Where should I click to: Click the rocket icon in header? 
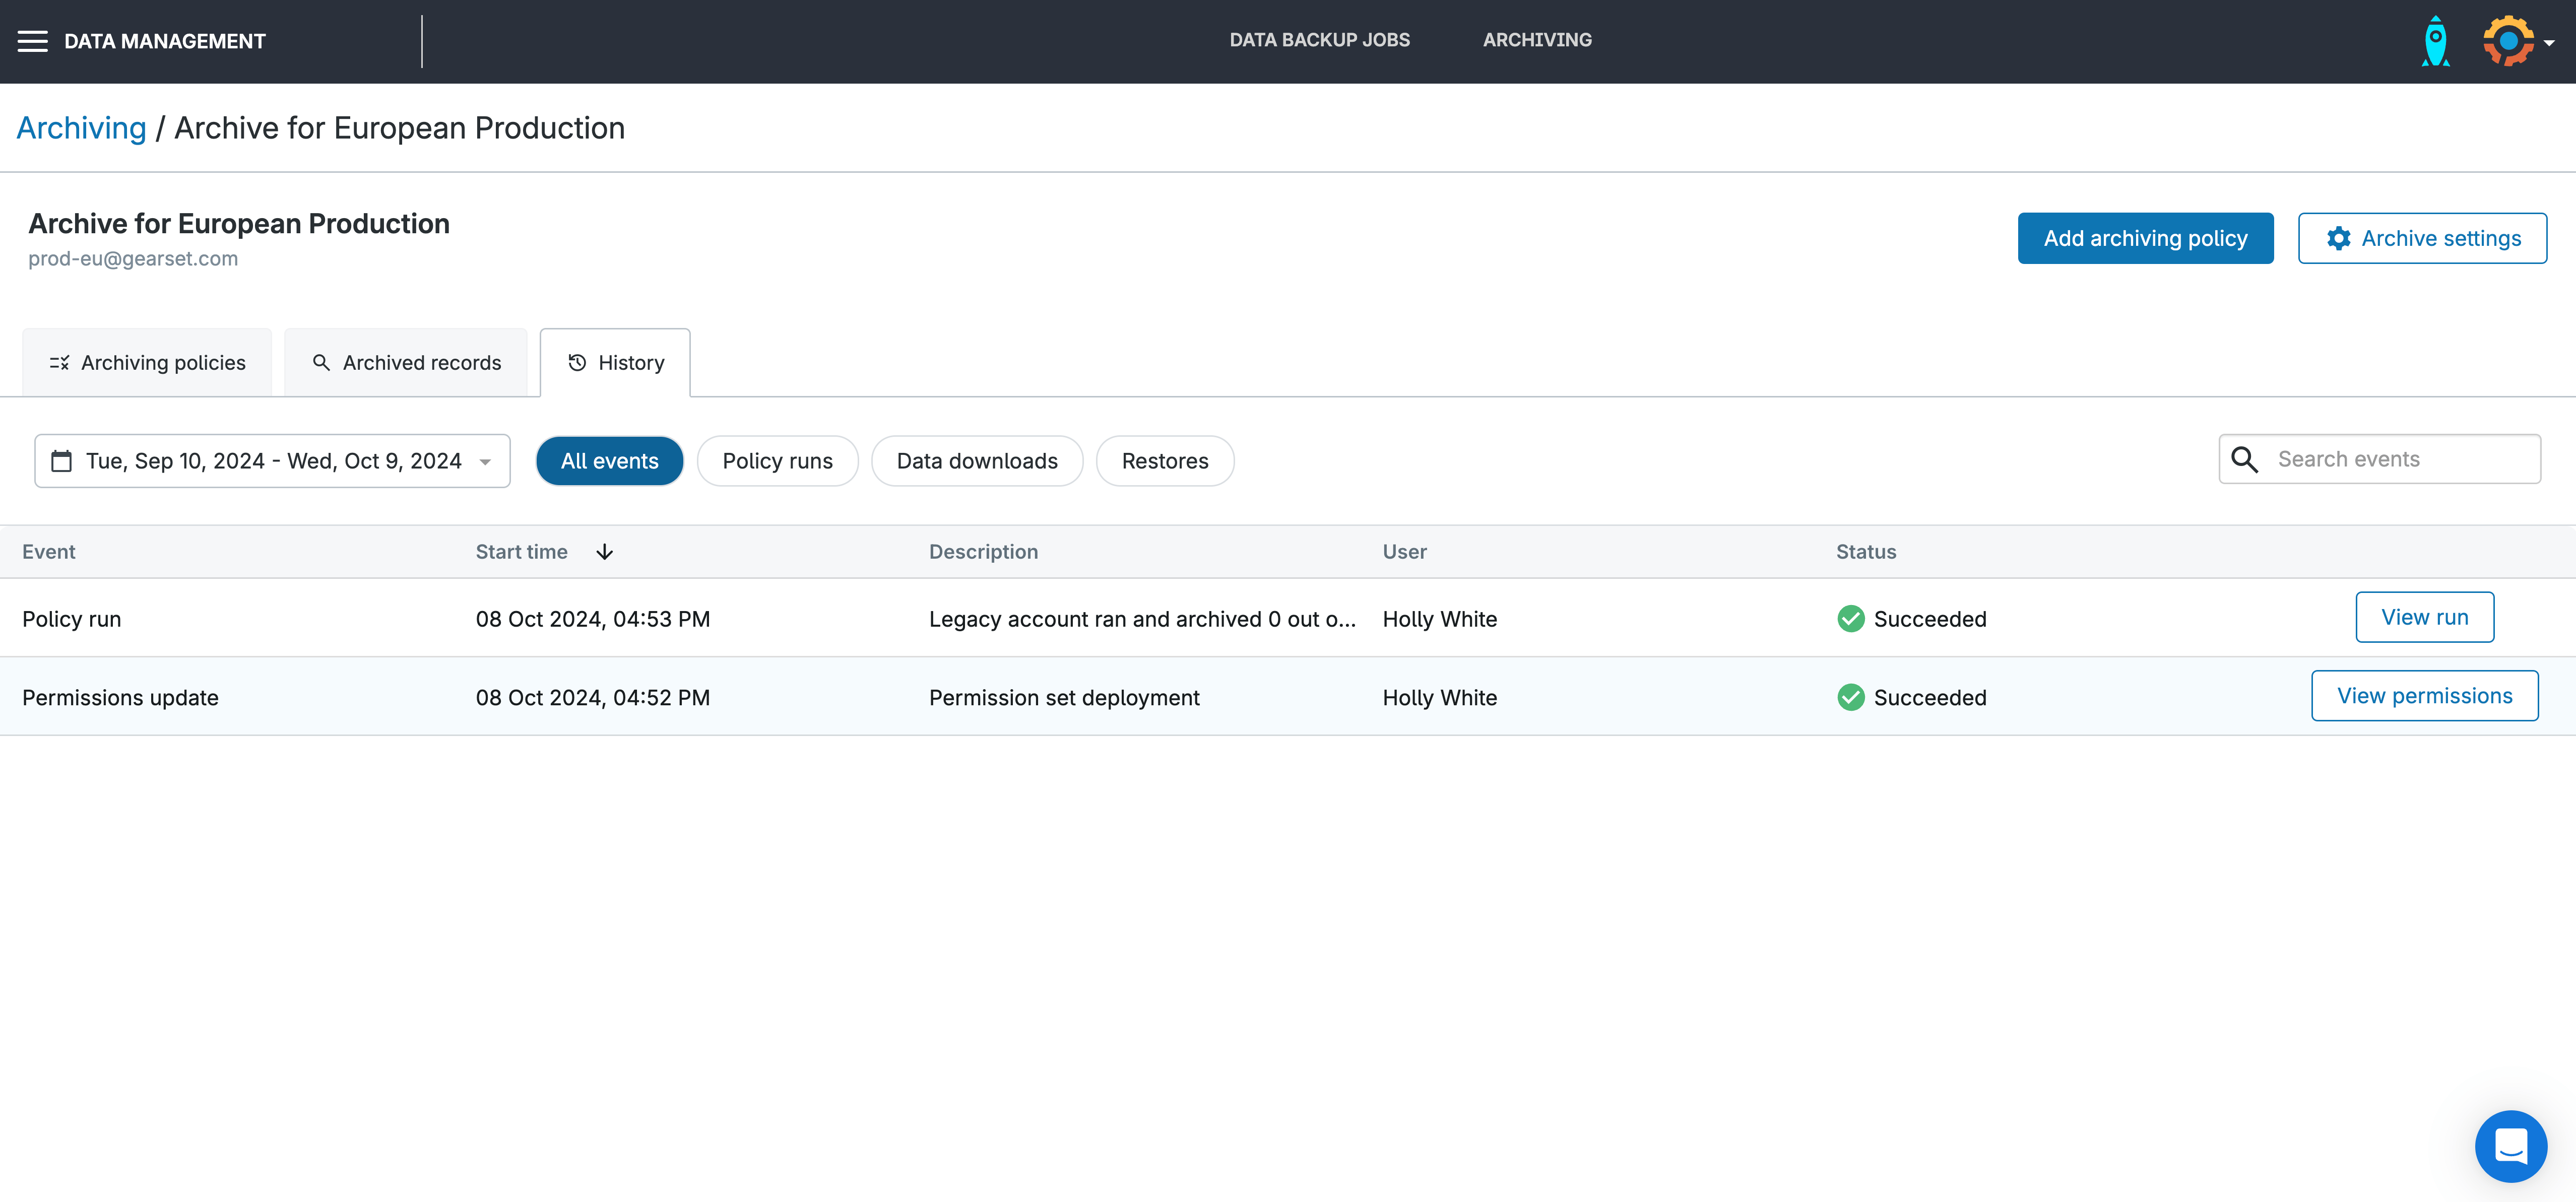click(2435, 41)
